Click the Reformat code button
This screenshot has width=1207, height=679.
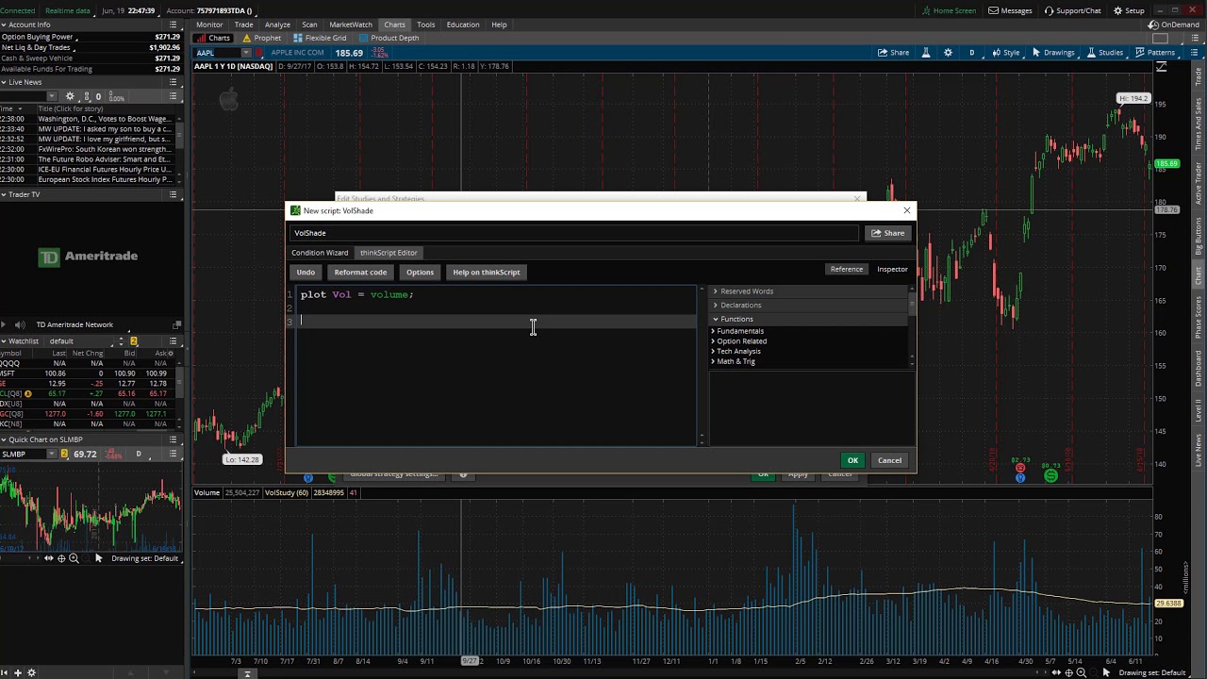tap(360, 273)
